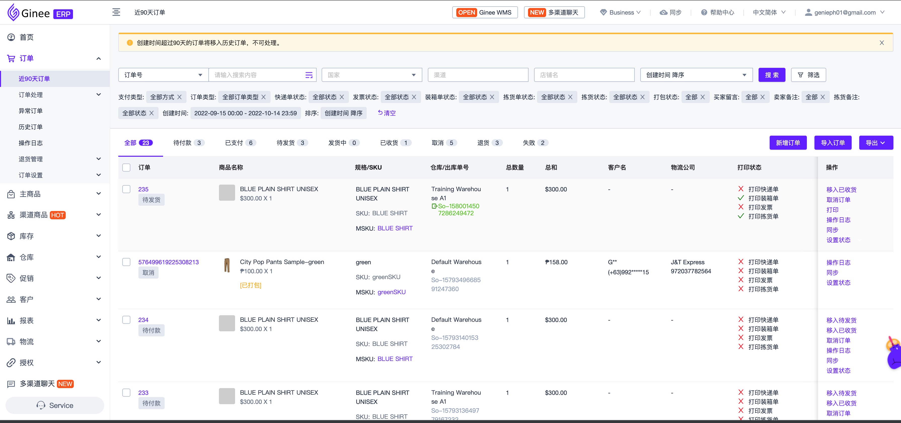
Task: Check the box for order 234
Action: tap(126, 320)
